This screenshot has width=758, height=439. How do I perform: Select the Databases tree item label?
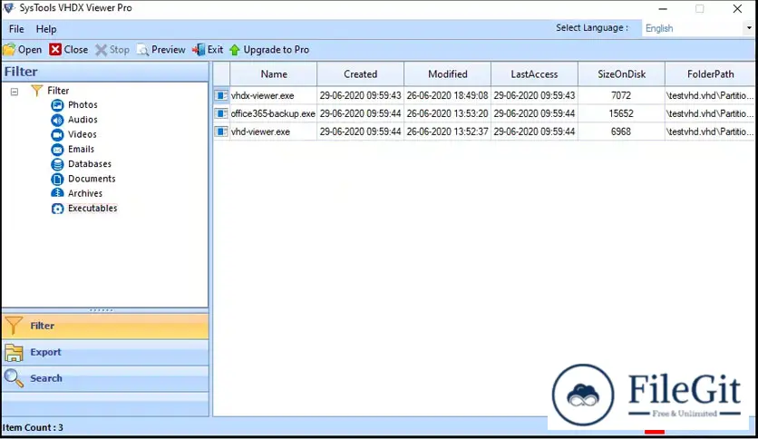(90, 164)
